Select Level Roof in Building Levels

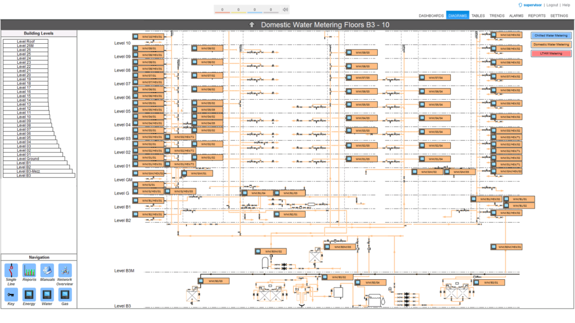point(26,41)
